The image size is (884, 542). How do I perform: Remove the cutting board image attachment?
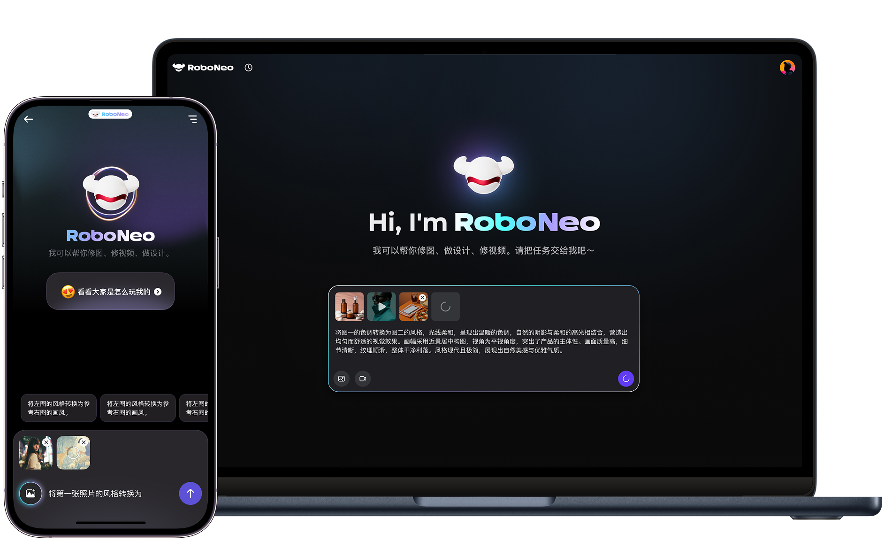[x=422, y=297]
